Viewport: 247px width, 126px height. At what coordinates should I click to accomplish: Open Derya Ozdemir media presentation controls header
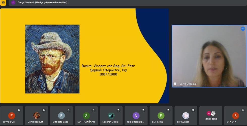(128, 3)
